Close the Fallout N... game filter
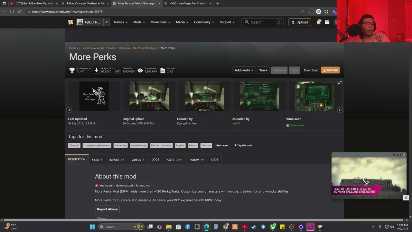The image size is (412, 232). (x=106, y=22)
